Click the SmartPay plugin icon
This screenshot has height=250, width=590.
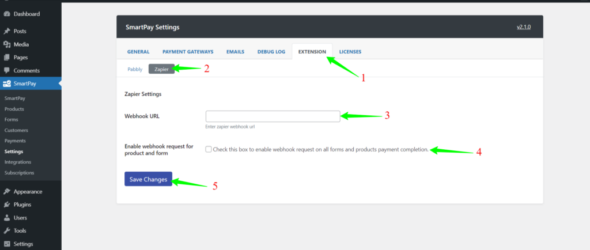6,84
